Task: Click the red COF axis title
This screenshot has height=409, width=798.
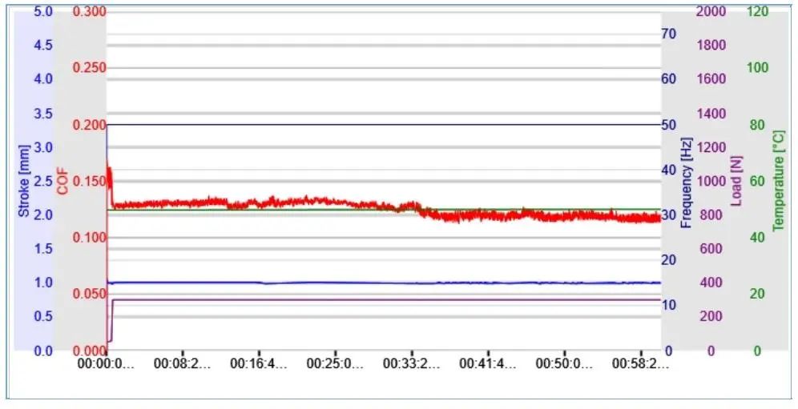Action: point(62,182)
